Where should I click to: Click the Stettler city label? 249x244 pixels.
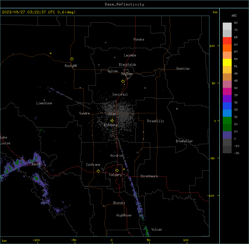click(x=183, y=69)
